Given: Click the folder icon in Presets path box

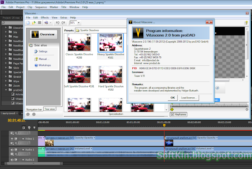Looking at the screenshot, I should tap(78, 30).
